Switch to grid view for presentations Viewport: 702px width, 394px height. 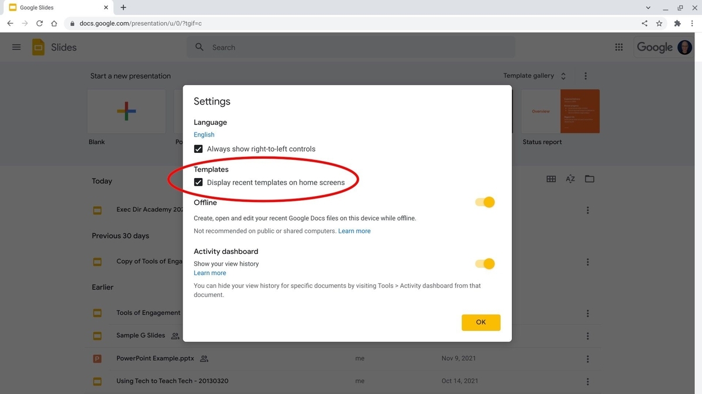pos(550,179)
